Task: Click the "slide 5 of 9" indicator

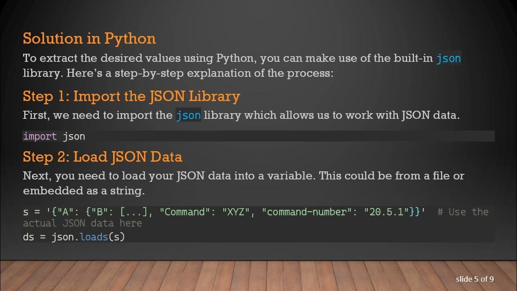Action: [x=475, y=279]
